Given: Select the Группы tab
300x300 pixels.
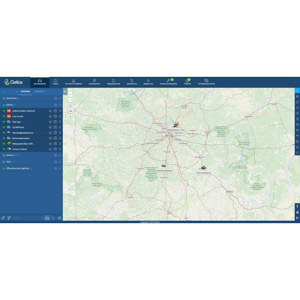Looking at the screenshot, I should click(25, 92).
